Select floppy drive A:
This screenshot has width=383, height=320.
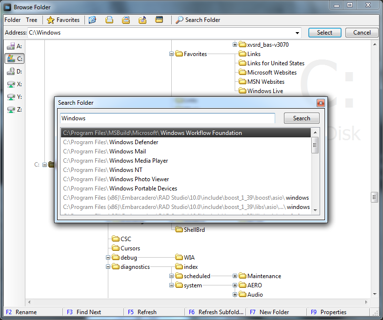14,46
